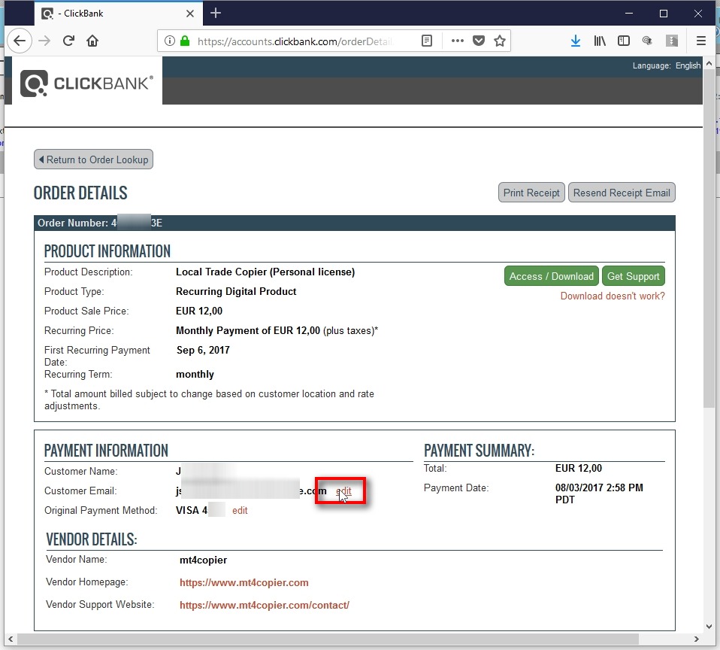Click the green secure padlock icon
The height and width of the screenshot is (650, 720).
[x=185, y=41]
